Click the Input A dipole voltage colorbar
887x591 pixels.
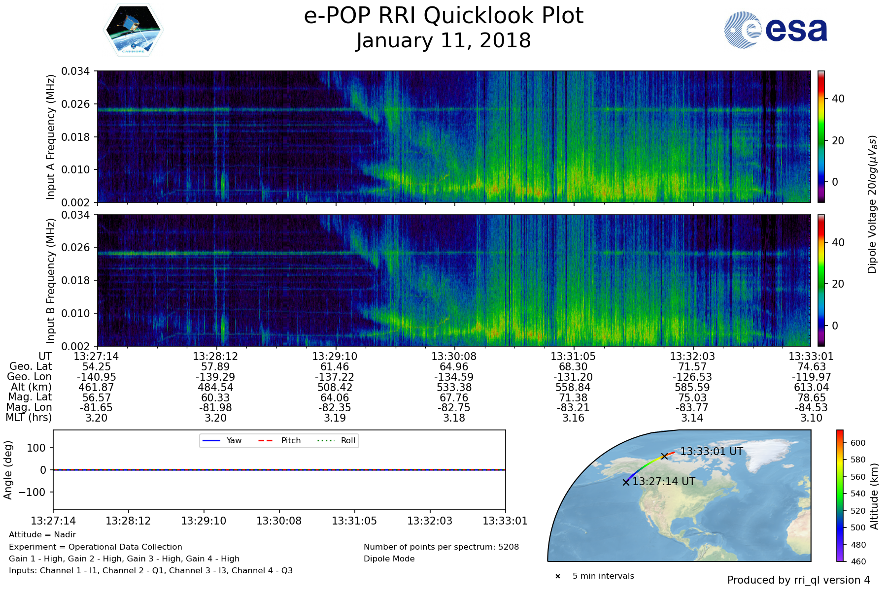point(821,136)
